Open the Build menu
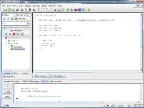The height and width of the screenshot is (108, 144). click(21, 6)
